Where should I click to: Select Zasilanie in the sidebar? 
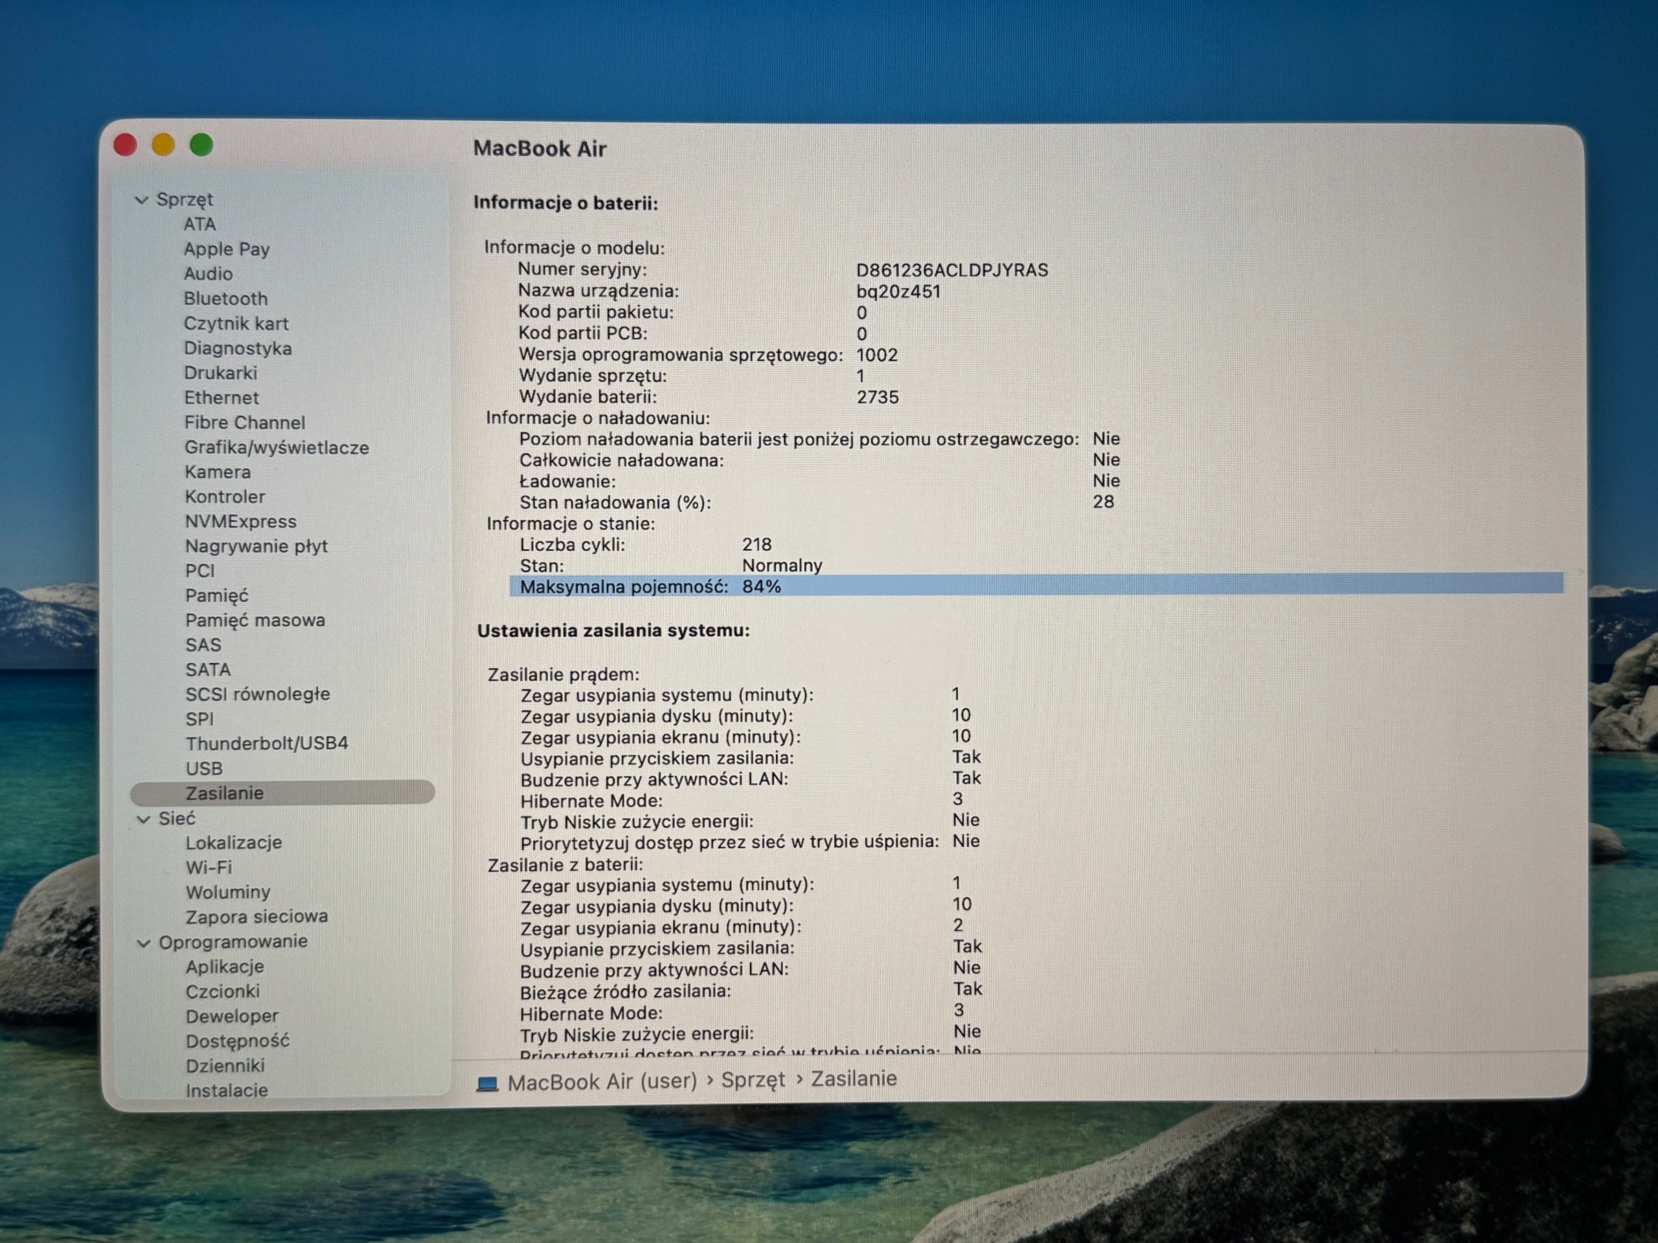282,792
